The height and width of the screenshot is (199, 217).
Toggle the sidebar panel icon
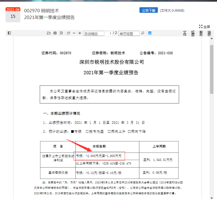pos(9,33)
